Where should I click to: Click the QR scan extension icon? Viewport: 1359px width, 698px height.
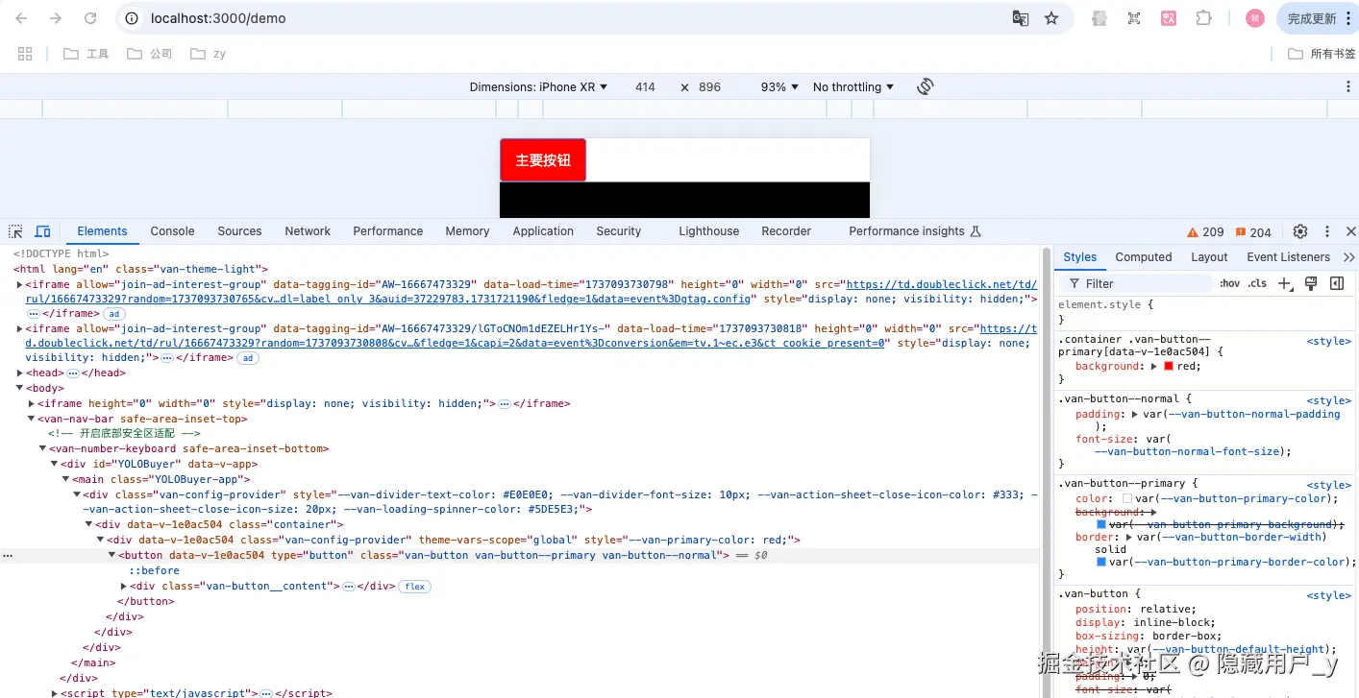1134,18
